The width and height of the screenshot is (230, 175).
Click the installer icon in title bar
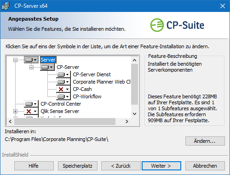pos(6,6)
